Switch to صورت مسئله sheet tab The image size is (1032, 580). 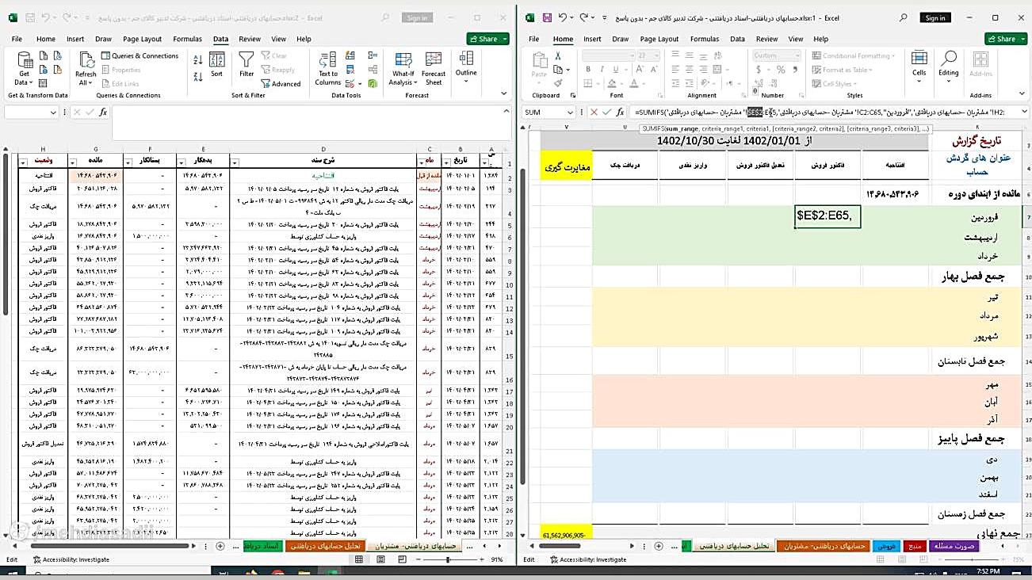(x=954, y=546)
